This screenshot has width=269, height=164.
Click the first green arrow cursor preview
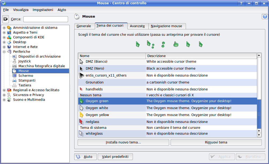[138, 44]
